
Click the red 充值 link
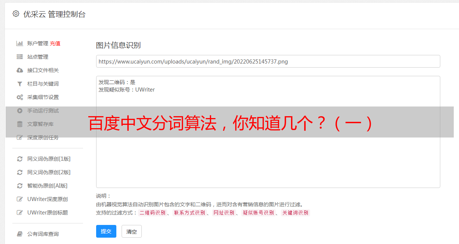coord(55,43)
